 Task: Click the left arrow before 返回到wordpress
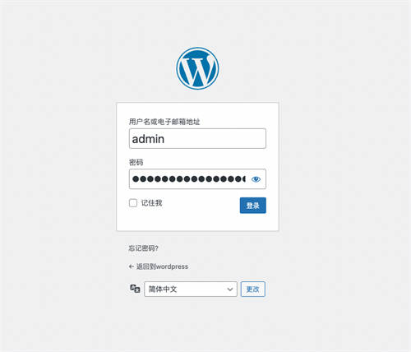pyautogui.click(x=132, y=266)
